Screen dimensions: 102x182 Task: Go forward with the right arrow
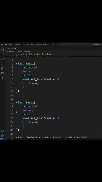[57, 45]
